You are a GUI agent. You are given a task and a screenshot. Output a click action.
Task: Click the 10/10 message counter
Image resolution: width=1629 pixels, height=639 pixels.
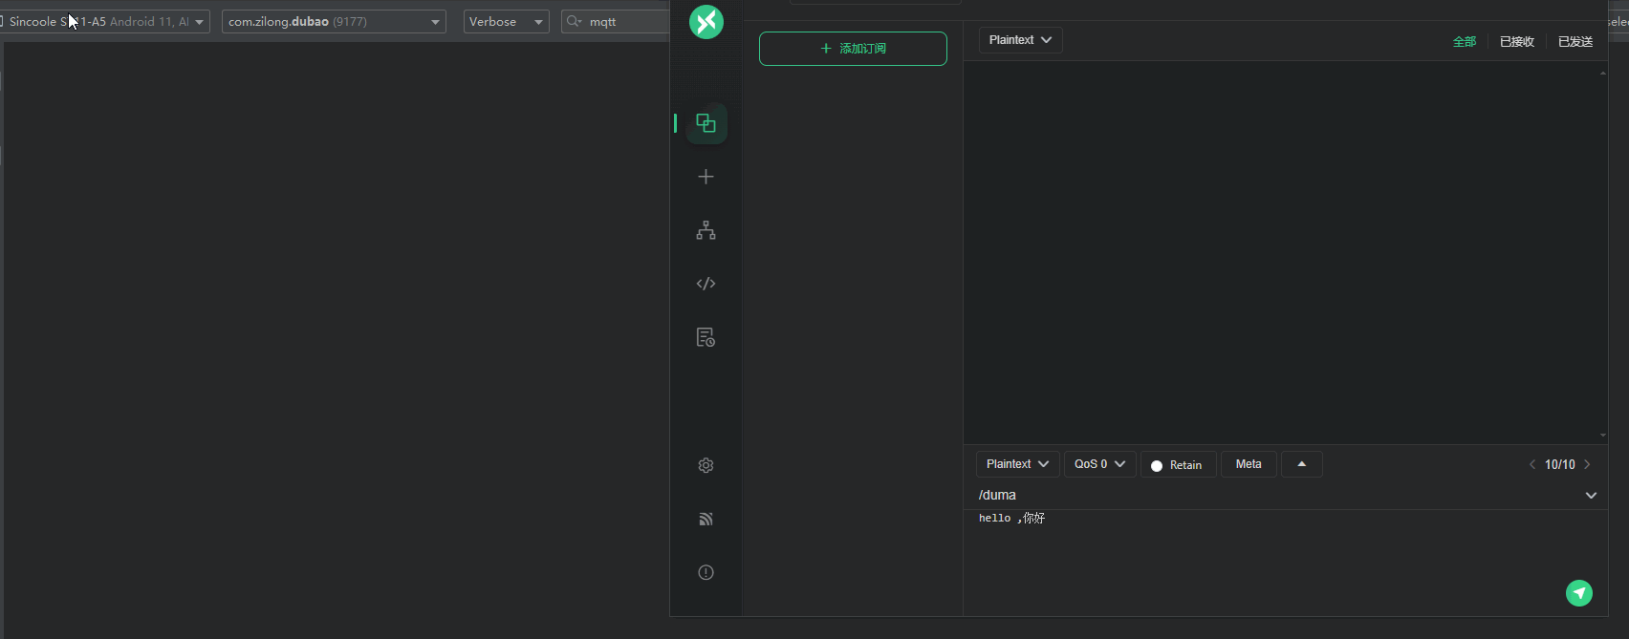1560,464
